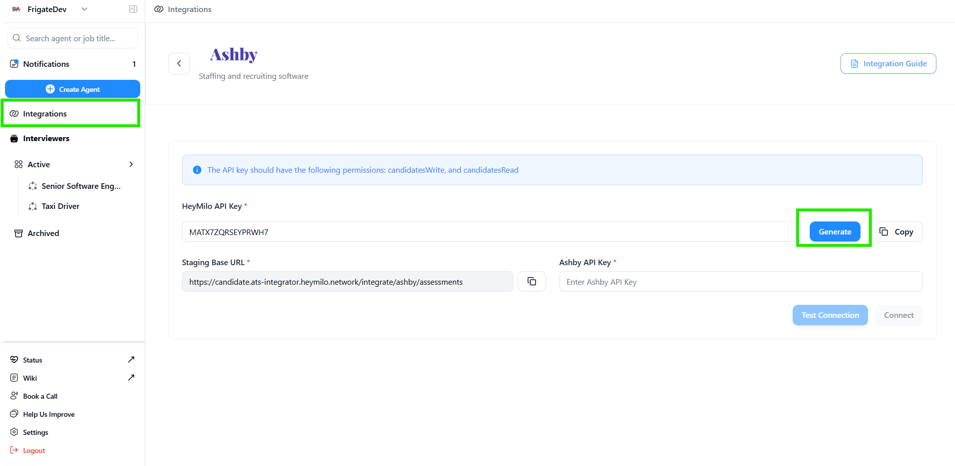Viewport: 955px width, 466px height.
Task: Click the Settings gear icon
Action: click(14, 432)
